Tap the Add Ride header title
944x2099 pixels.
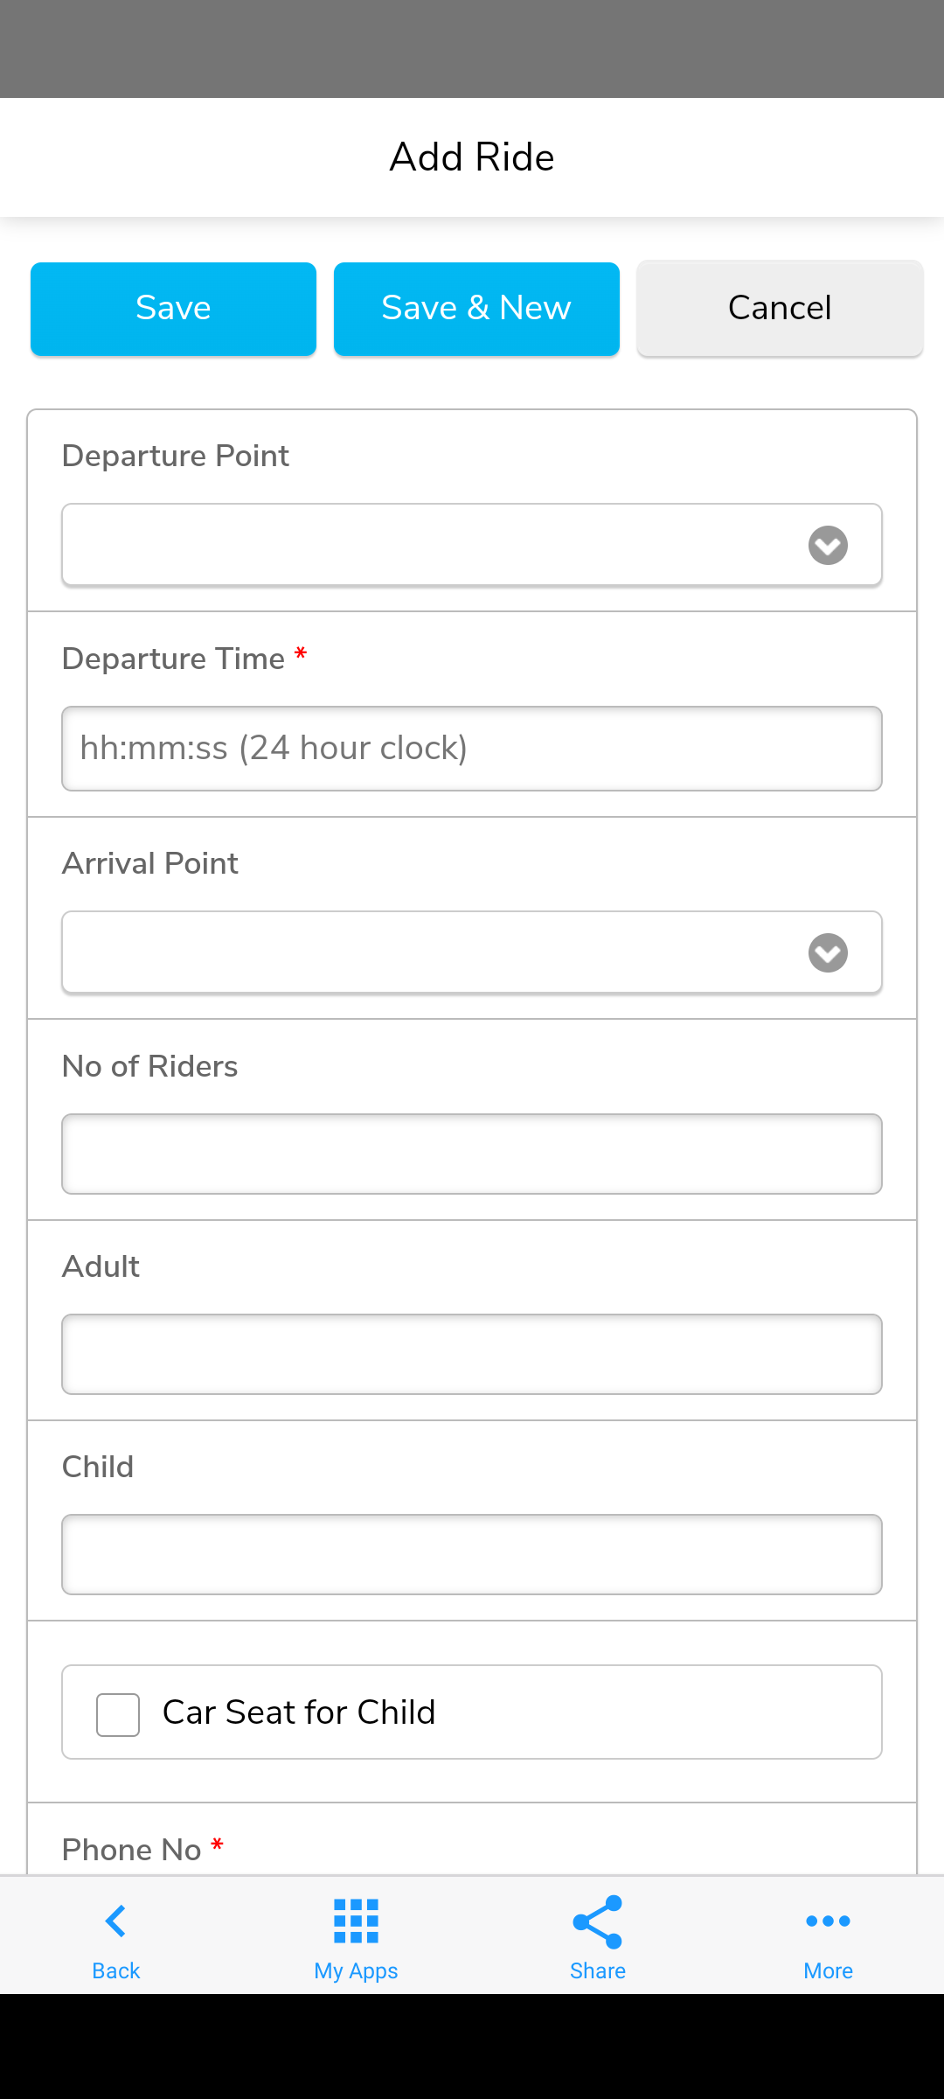click(472, 157)
